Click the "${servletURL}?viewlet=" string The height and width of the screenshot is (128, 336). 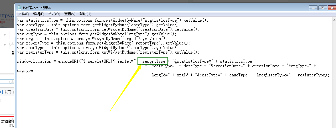tap(108, 61)
